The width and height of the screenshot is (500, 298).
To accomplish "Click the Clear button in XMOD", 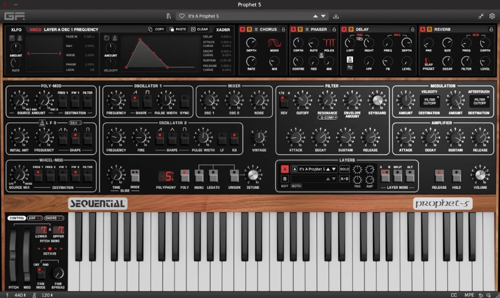I will 200,29.
